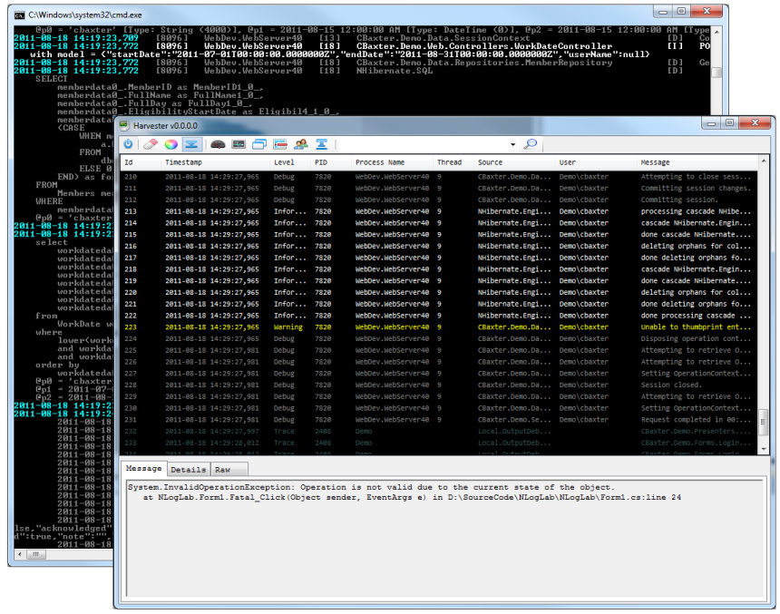Image resolution: width=780 pixels, height=614 pixels.
Task: Click the red-marked list filter icon
Action: [x=280, y=144]
